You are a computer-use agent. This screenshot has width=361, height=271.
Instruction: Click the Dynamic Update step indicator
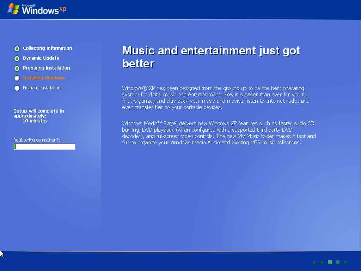click(x=17, y=59)
